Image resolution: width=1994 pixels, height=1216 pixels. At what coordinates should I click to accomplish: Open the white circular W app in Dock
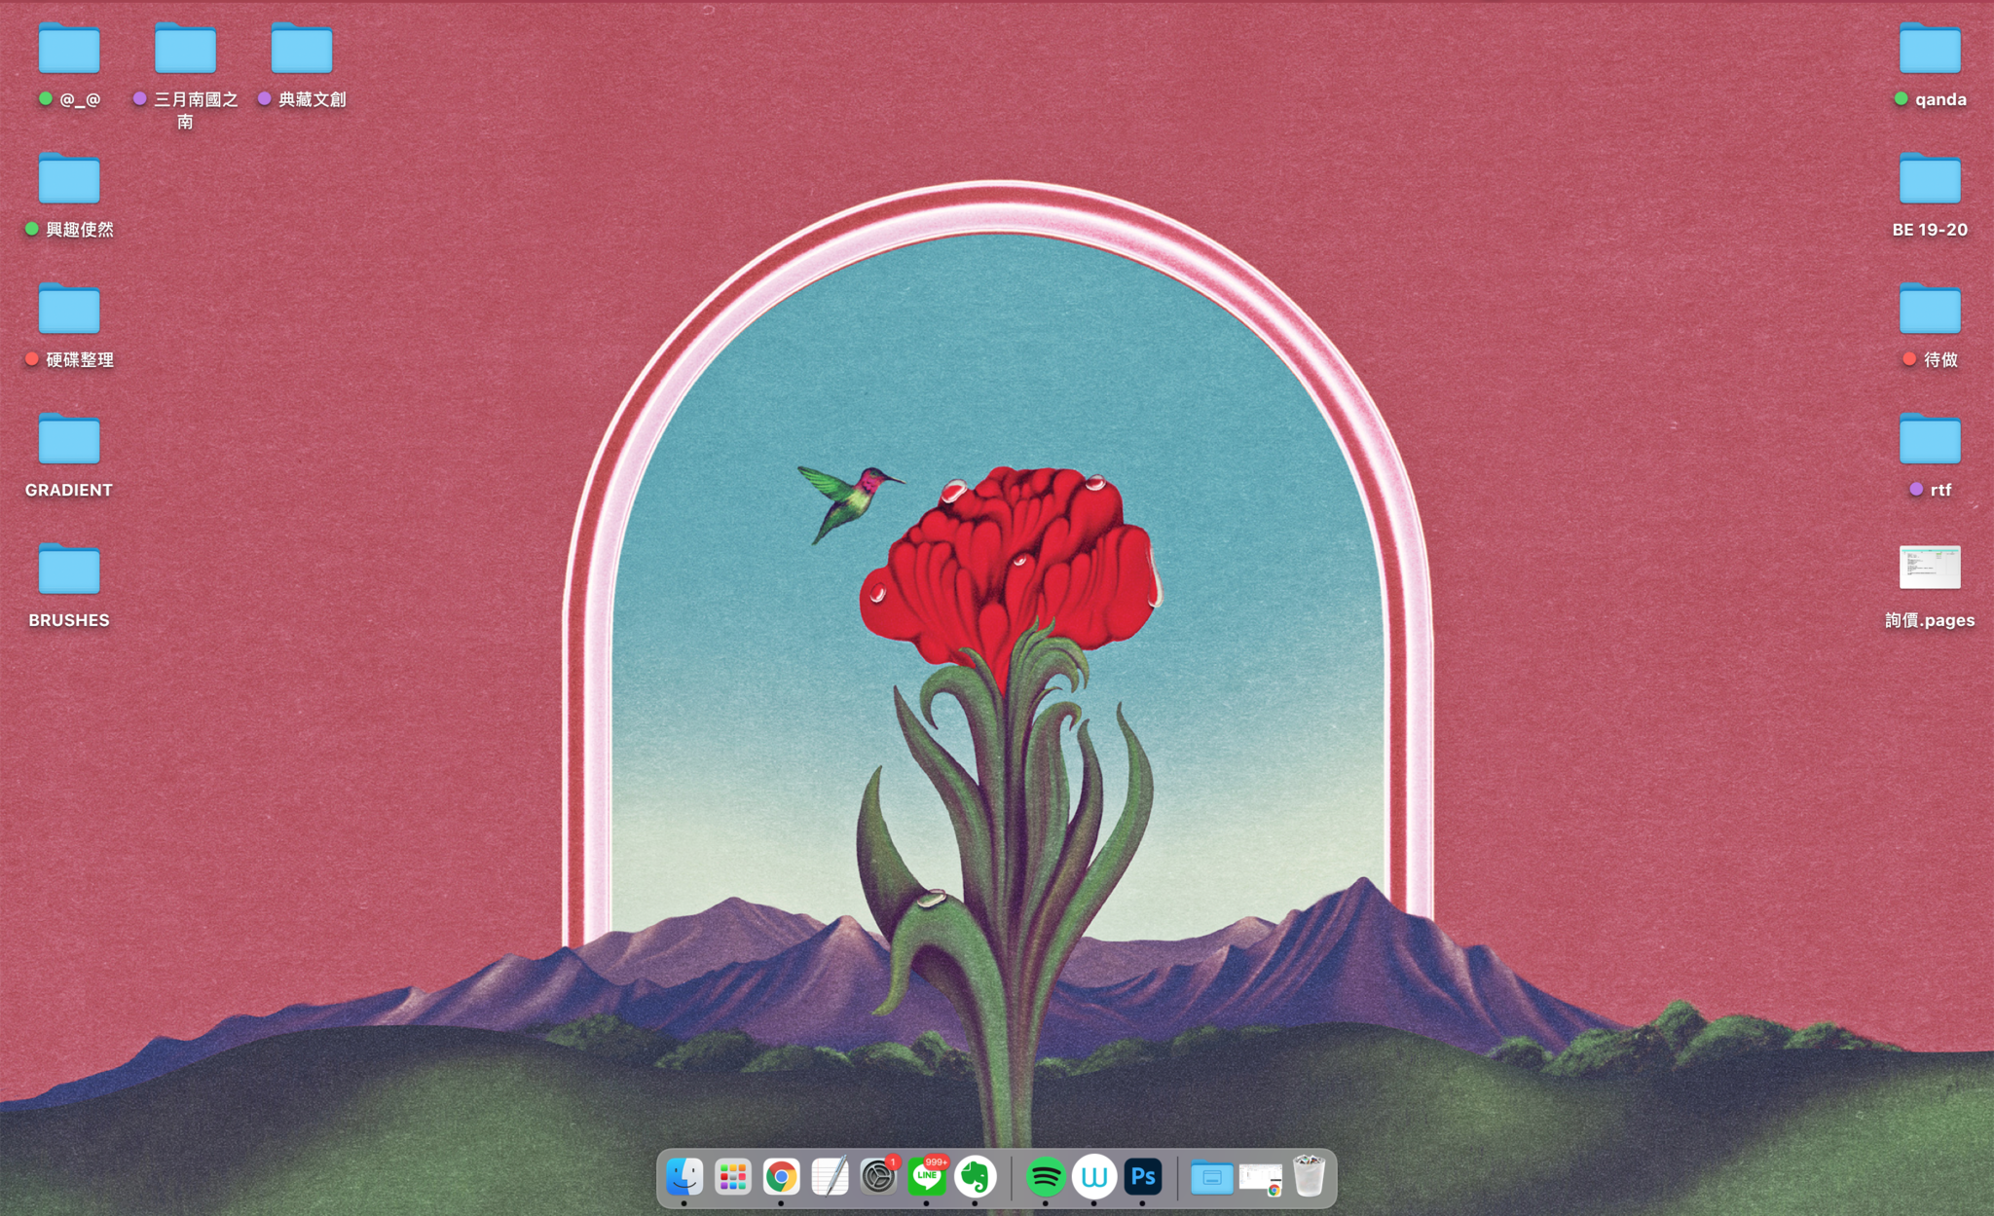(1094, 1177)
